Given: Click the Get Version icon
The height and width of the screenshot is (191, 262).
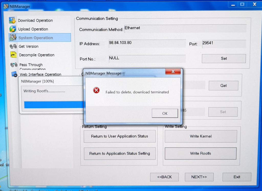Looking at the screenshot, I should coord(13,46).
